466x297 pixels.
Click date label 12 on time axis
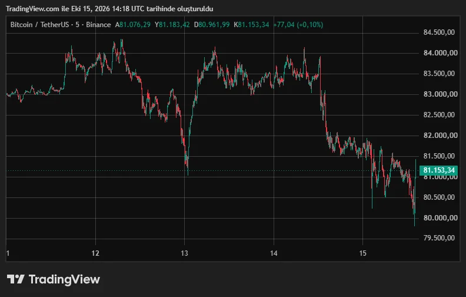(x=95, y=253)
